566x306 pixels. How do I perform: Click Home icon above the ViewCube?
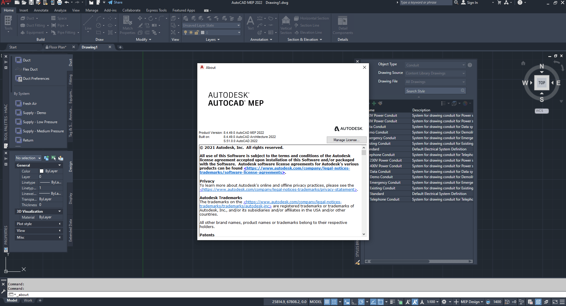pyautogui.click(x=523, y=63)
